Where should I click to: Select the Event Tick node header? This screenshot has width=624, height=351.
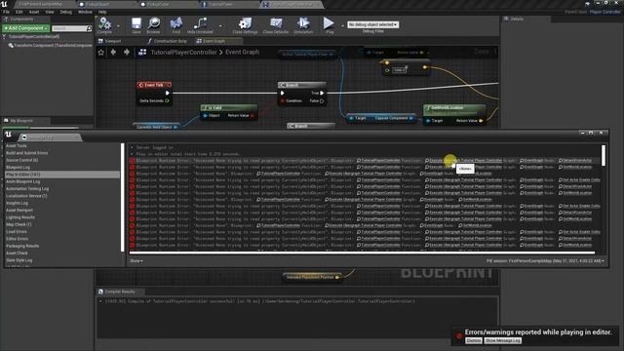(x=154, y=85)
